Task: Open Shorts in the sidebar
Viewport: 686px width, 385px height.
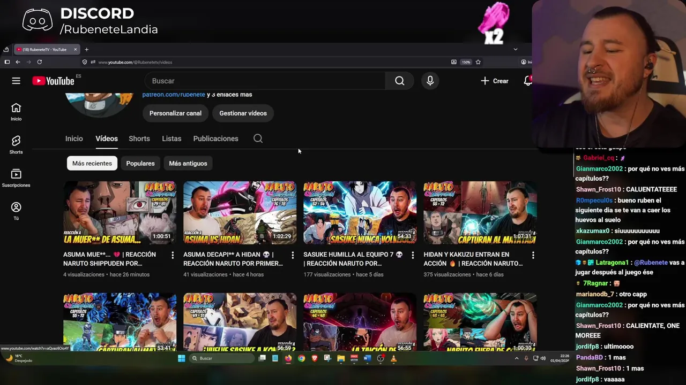Action: click(x=16, y=145)
